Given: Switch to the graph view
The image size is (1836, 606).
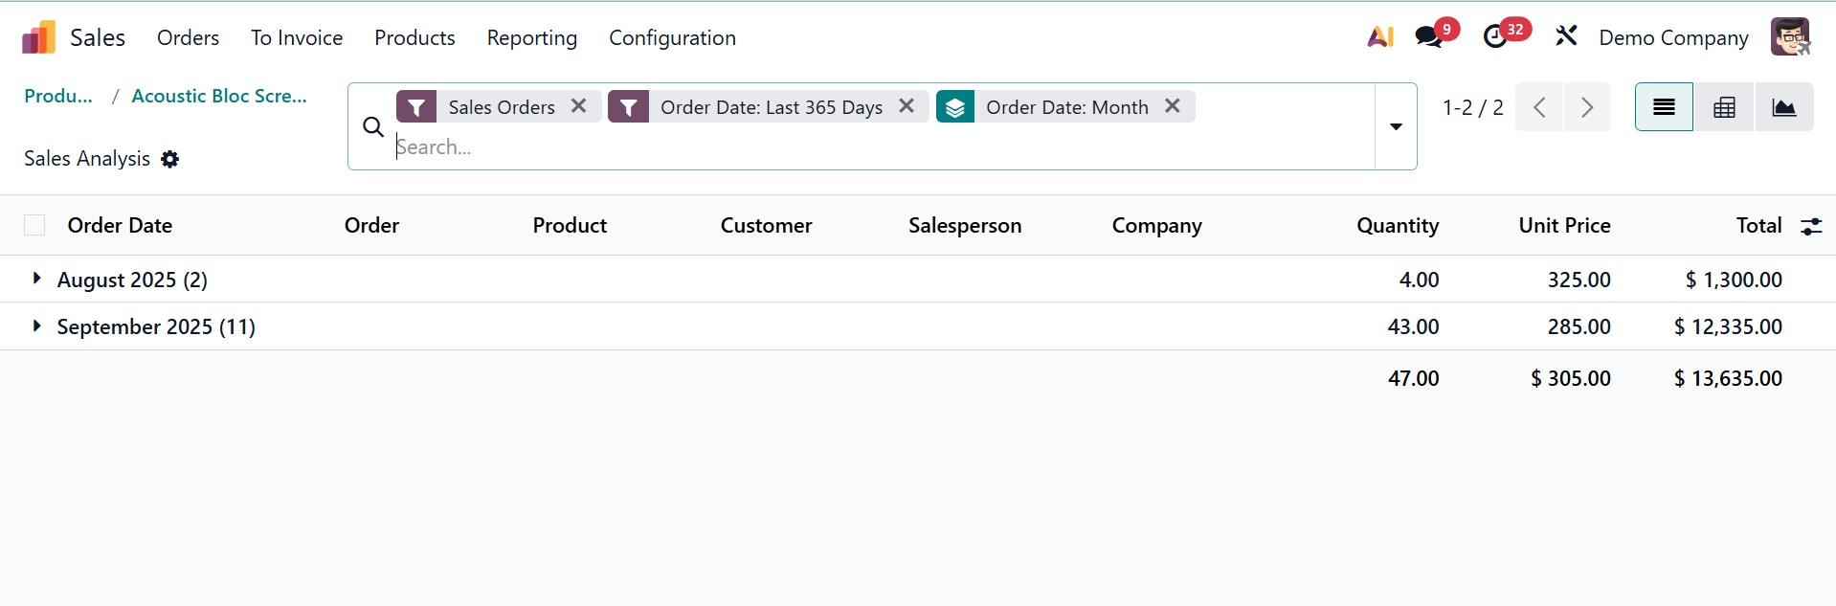Looking at the screenshot, I should 1783,107.
